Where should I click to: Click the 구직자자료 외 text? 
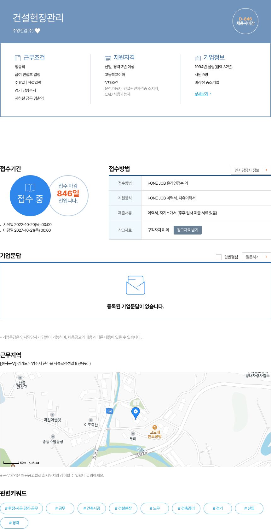coord(158,230)
